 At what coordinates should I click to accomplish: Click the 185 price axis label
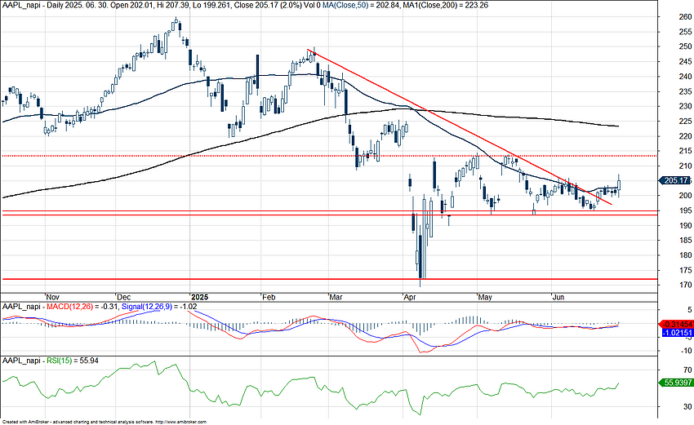click(685, 240)
